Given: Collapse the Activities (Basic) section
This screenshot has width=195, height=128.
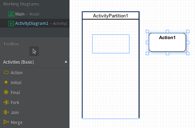Looking at the screenshot, I should click(x=66, y=62).
